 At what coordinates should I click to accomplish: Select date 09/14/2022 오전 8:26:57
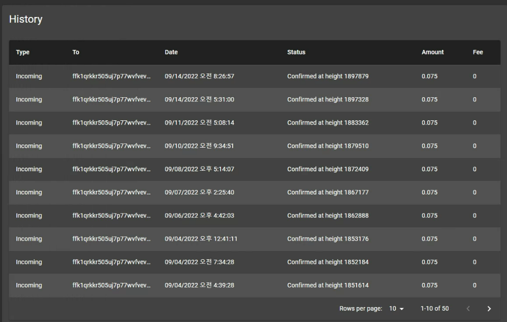click(199, 76)
